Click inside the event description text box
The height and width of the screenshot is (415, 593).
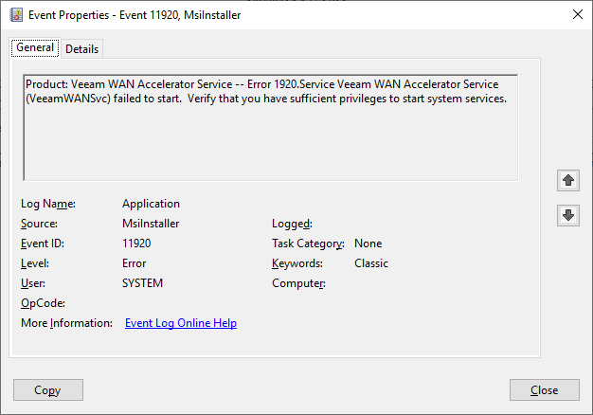pos(270,128)
